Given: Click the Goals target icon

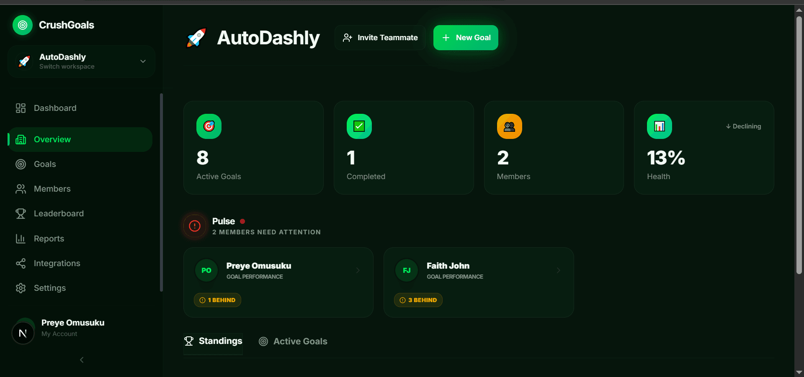Looking at the screenshot, I should (21, 164).
